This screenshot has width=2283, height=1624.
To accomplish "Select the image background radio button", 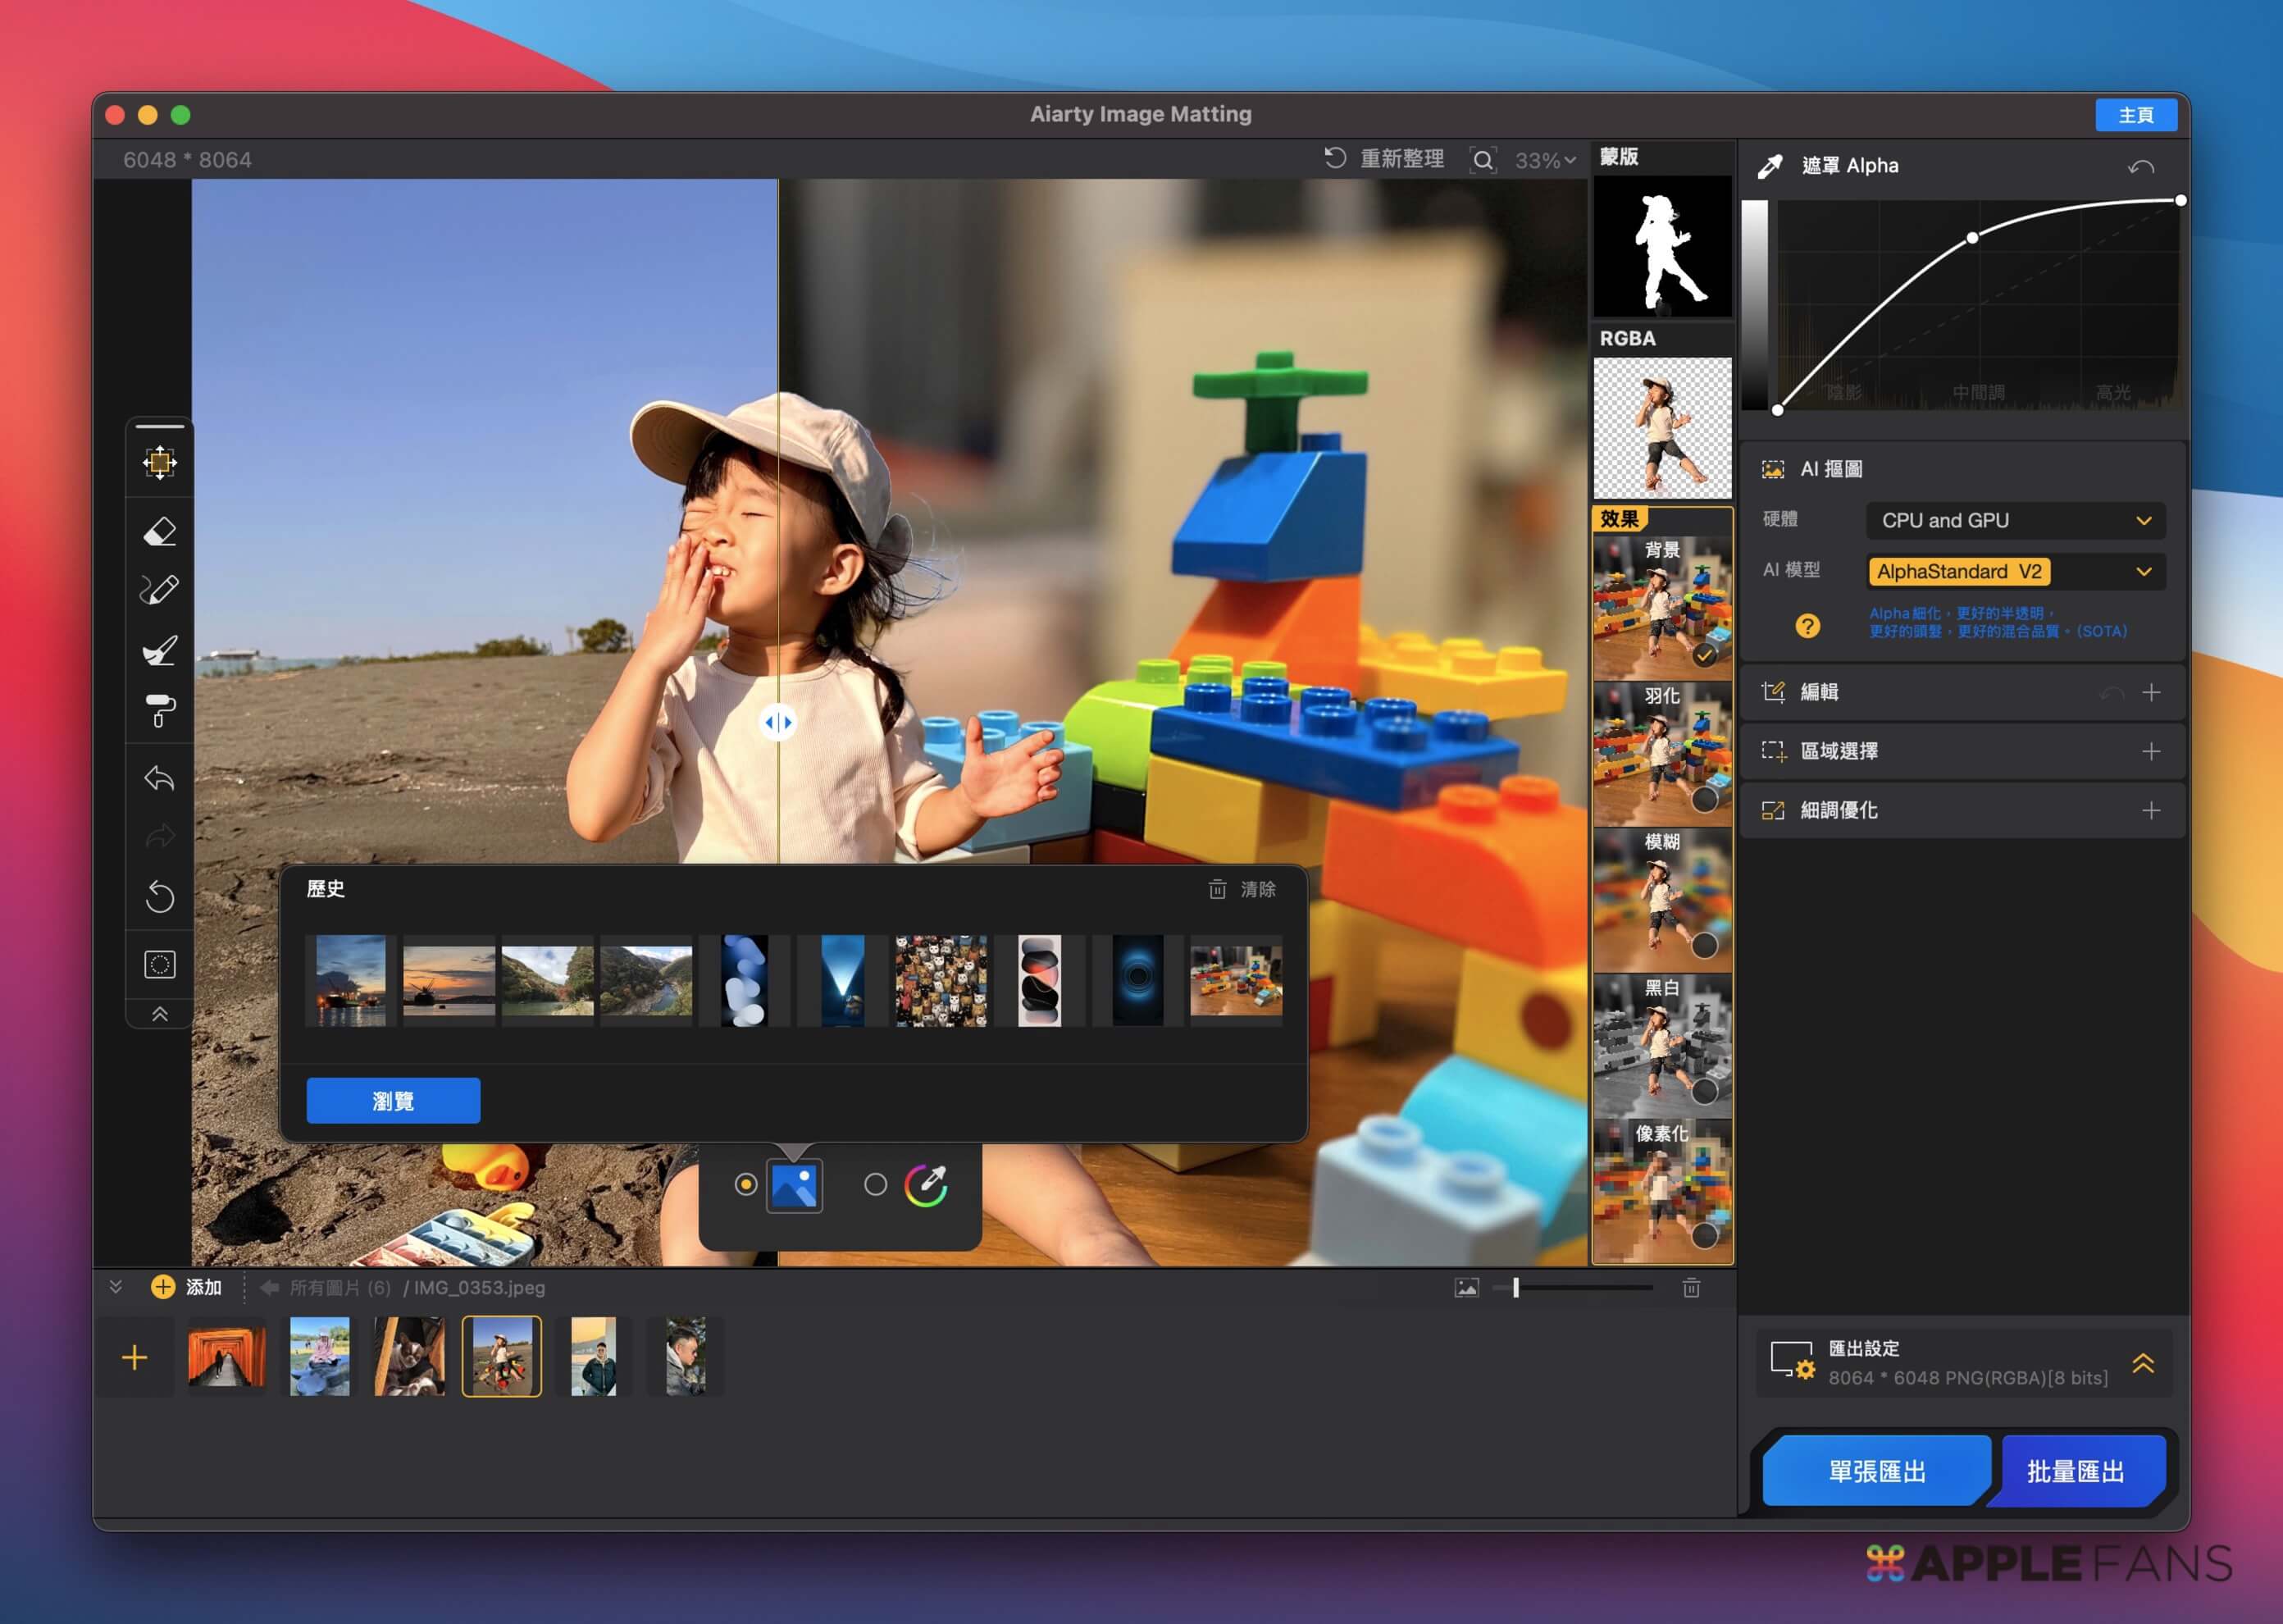I will [745, 1185].
